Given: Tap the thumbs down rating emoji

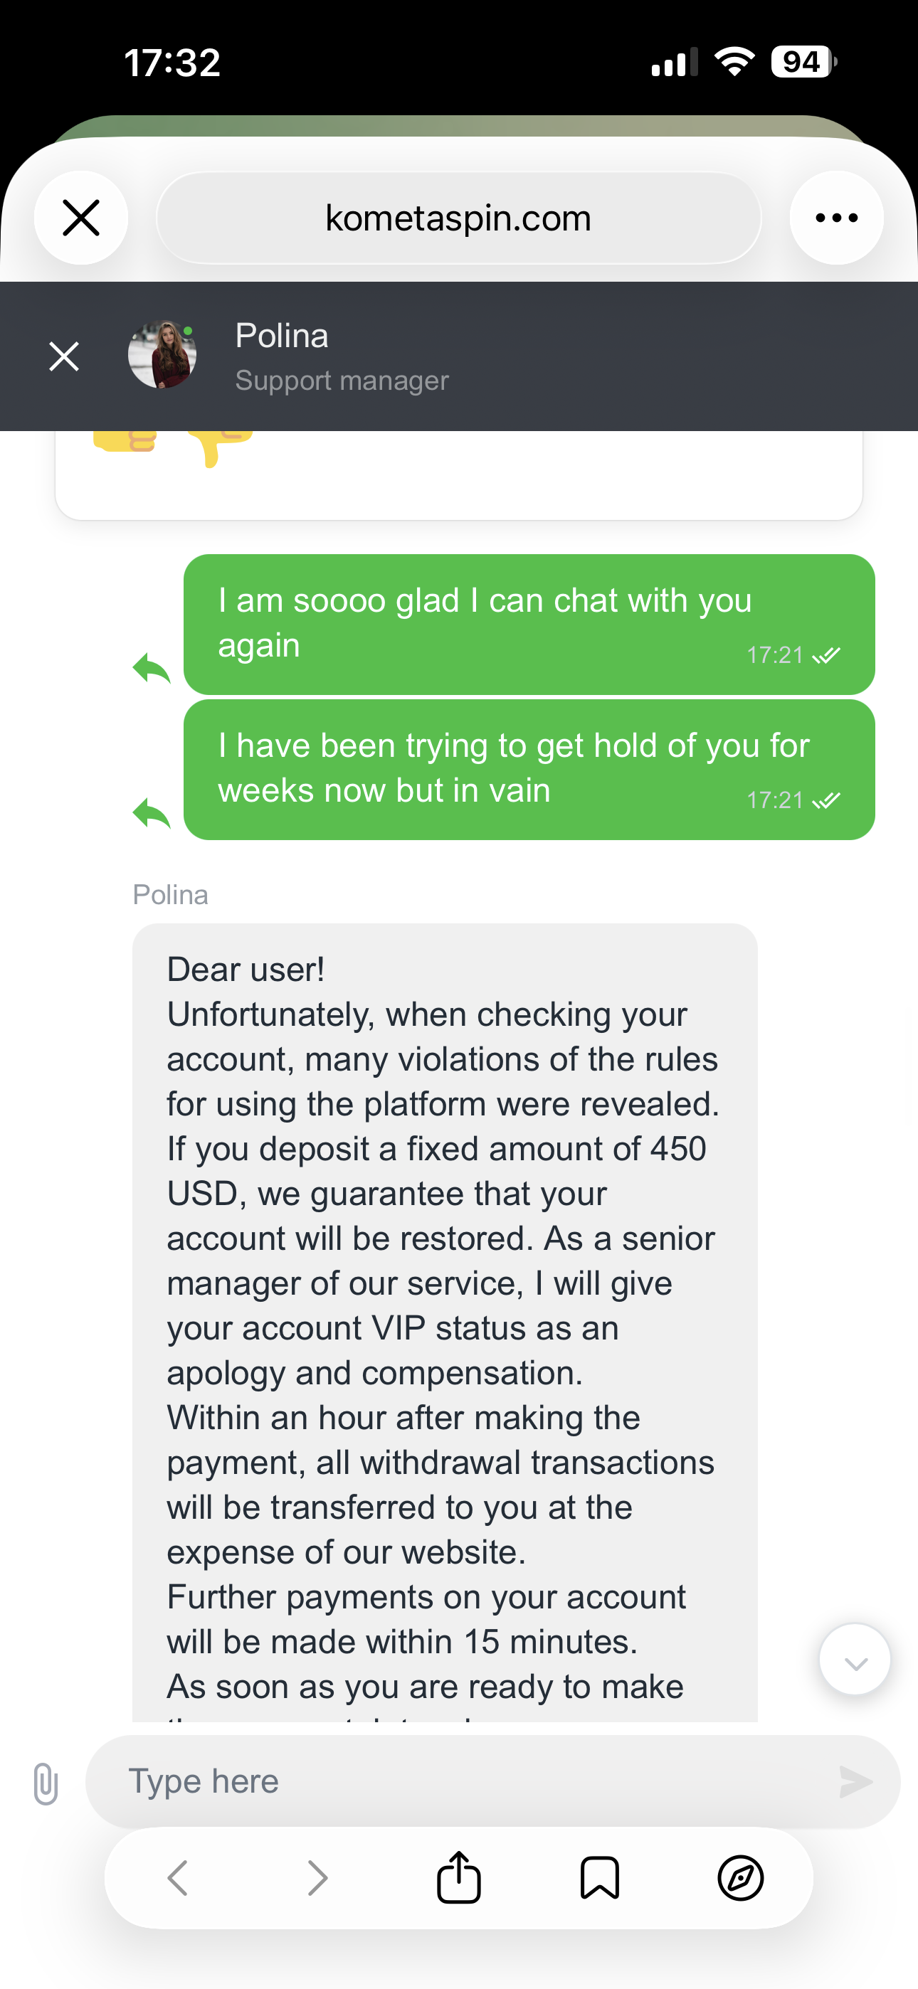Looking at the screenshot, I should (x=219, y=446).
